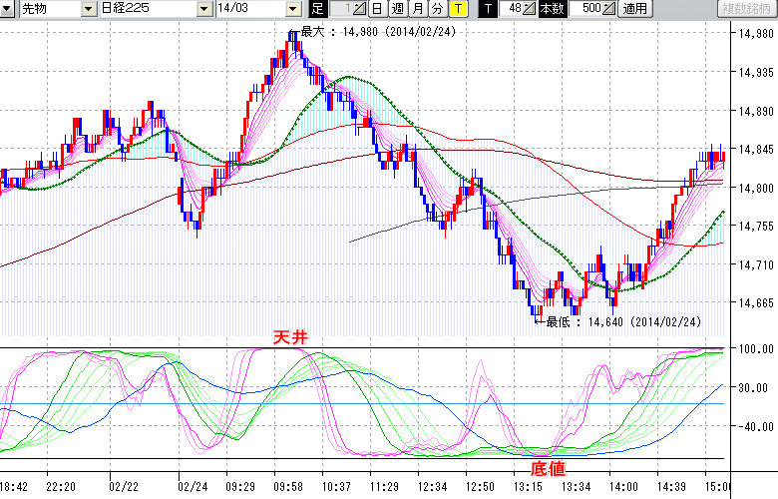Screen dimensions: 778x499
Task: Click the yellow highlighted T tick button
Action: pos(457,9)
